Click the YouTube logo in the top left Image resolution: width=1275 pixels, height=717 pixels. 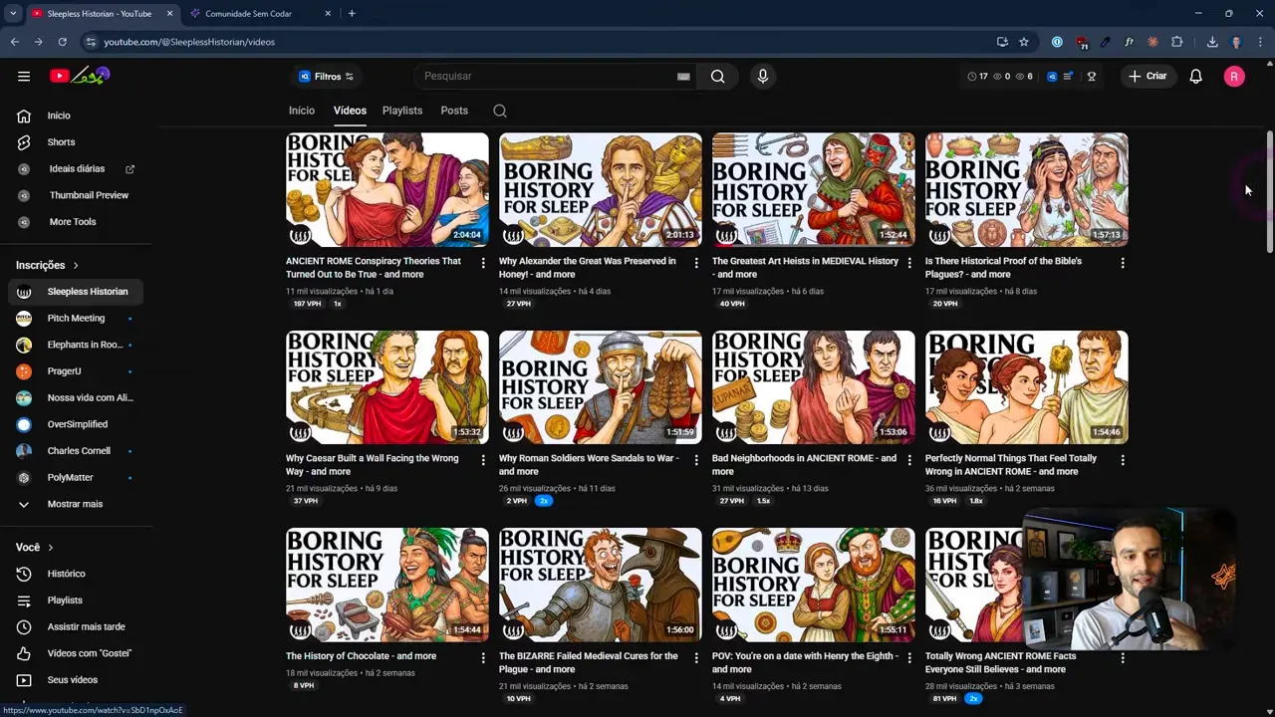pyautogui.click(x=60, y=76)
